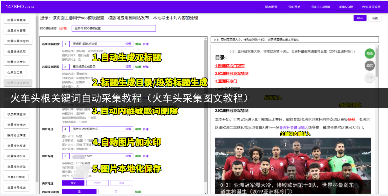The width and height of the screenshot is (388, 196).
Task: Click the 图片存储 number 5 box
Action: (x=66, y=156)
